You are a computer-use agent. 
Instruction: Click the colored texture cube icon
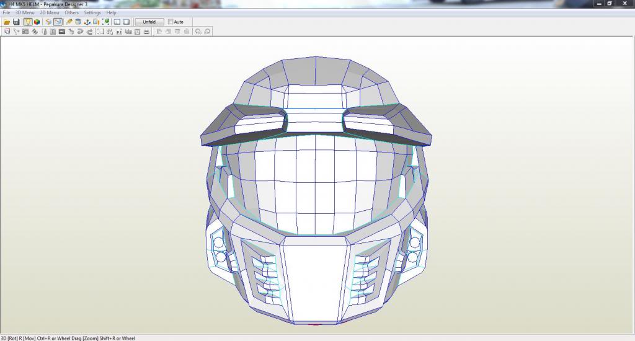[37, 22]
